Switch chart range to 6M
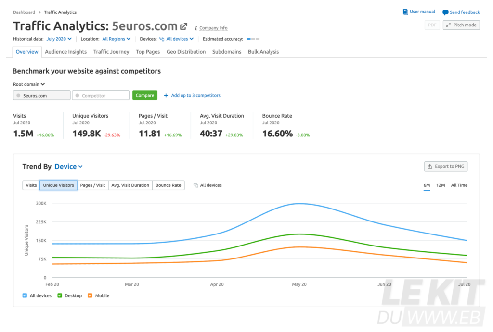Viewport: 493px width, 332px height. (427, 185)
